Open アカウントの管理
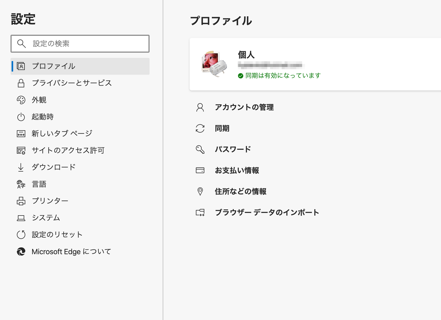Image resolution: width=441 pixels, height=320 pixels. tap(244, 107)
